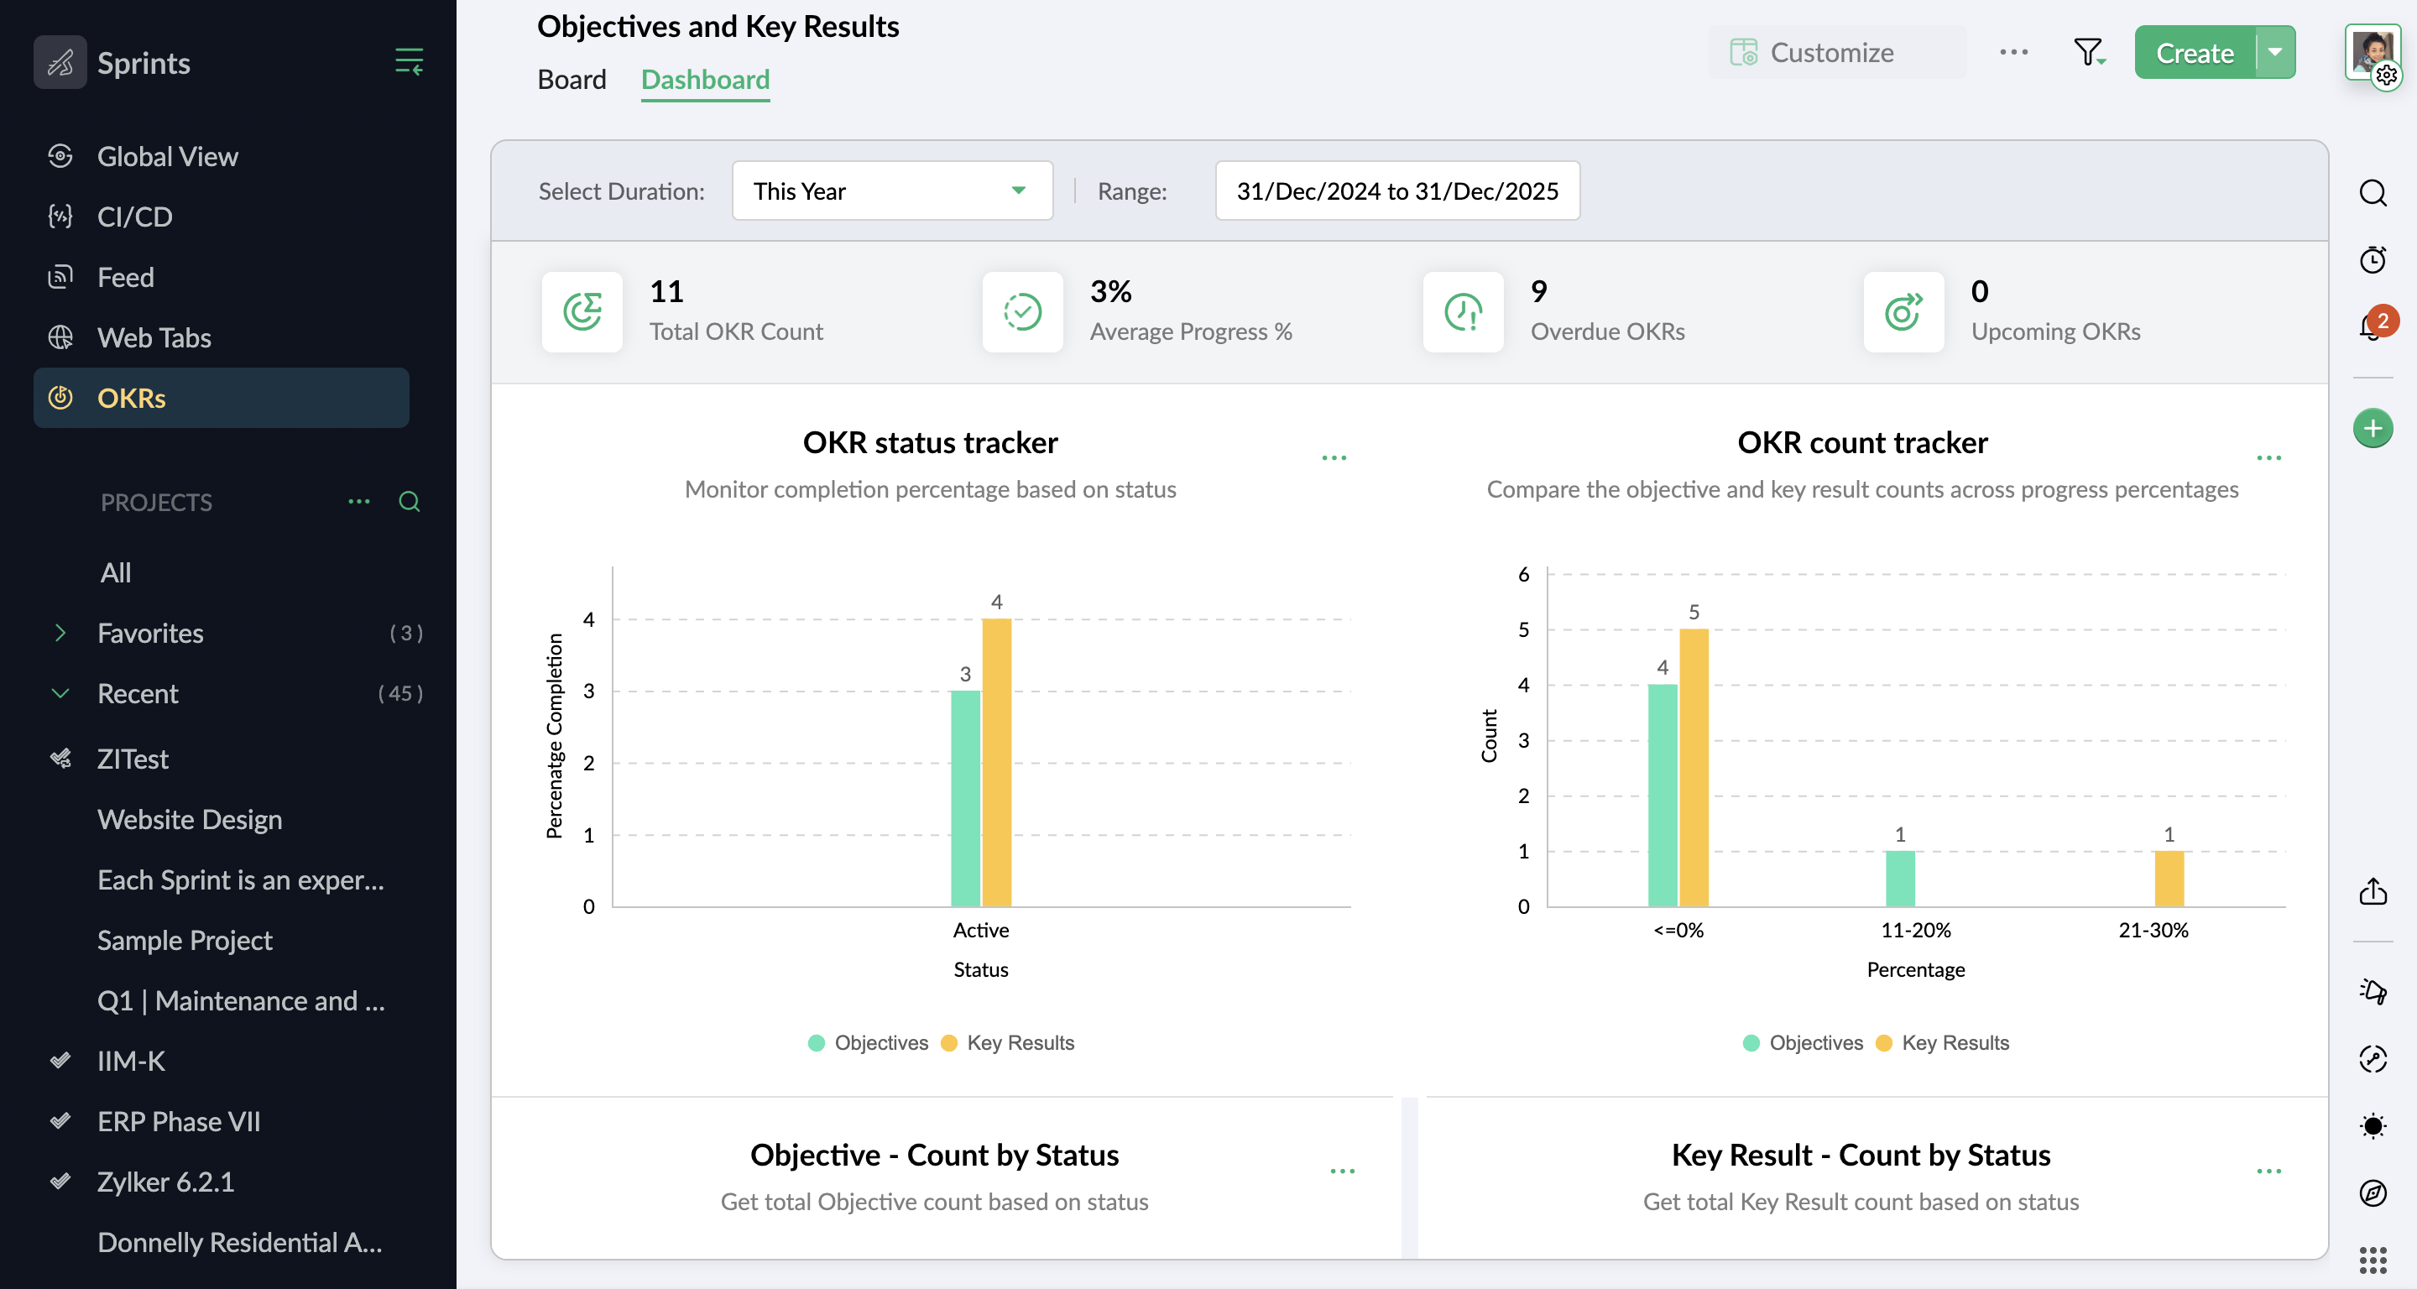Toggle Objectives legend in status tracker

(868, 1043)
